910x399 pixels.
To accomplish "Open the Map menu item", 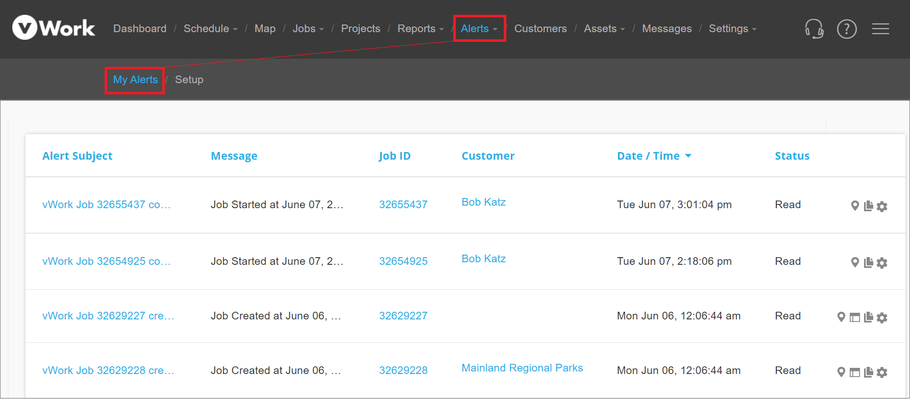I will 265,29.
